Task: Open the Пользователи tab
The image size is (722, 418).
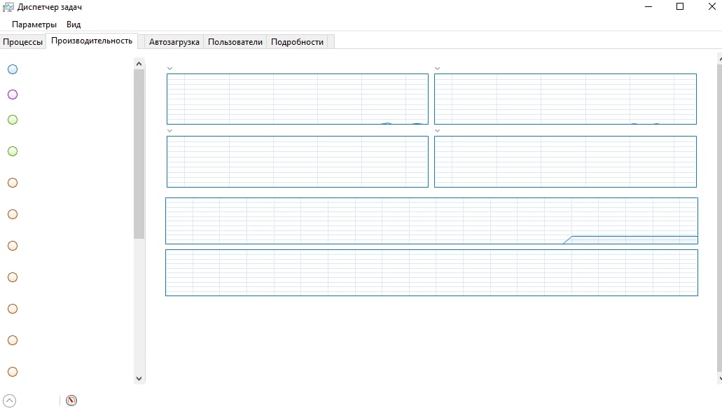Action: [235, 42]
